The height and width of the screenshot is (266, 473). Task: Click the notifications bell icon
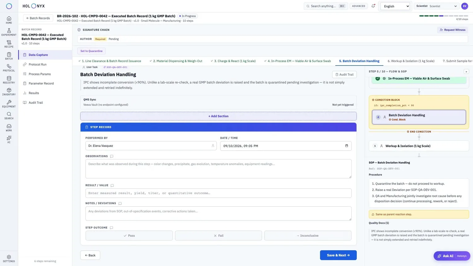373,6
